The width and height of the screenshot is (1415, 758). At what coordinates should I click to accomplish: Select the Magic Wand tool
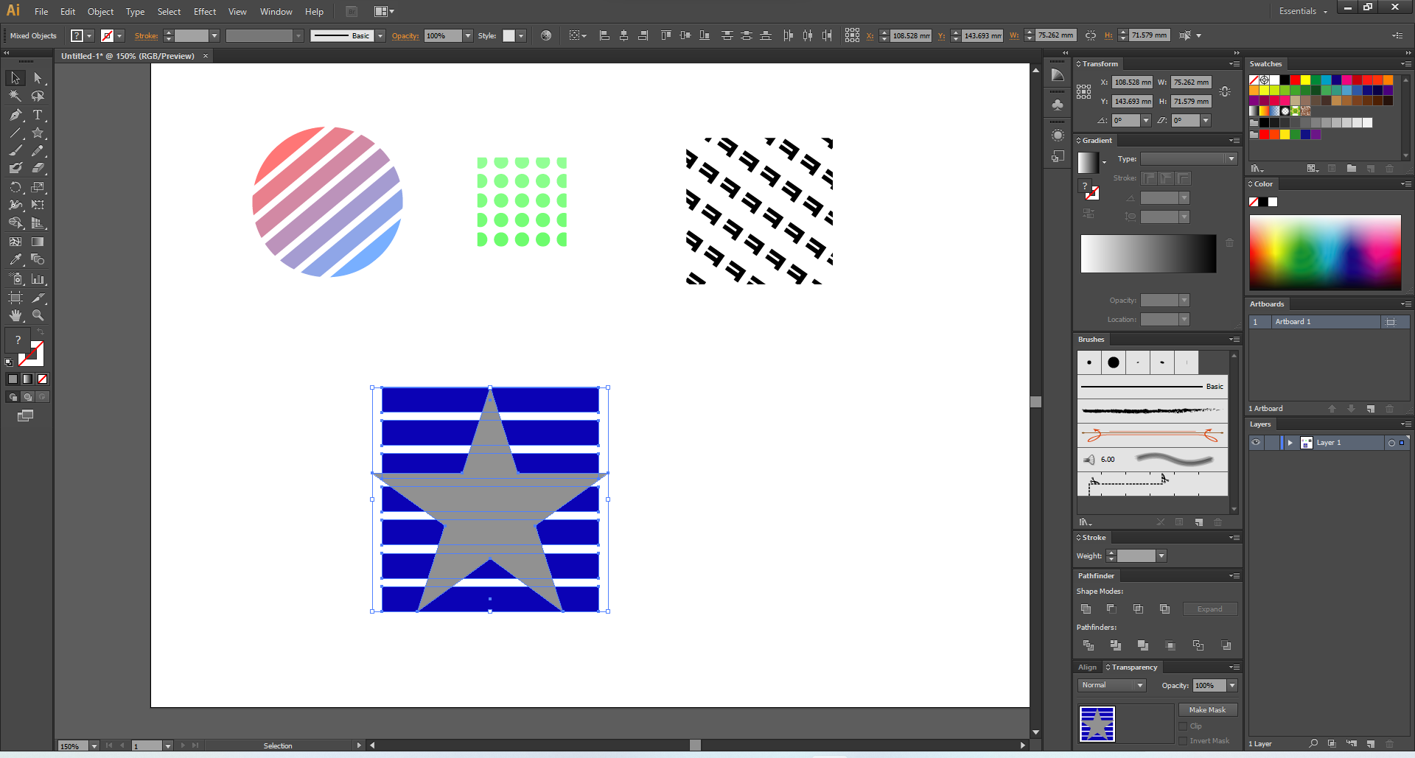[x=15, y=96]
